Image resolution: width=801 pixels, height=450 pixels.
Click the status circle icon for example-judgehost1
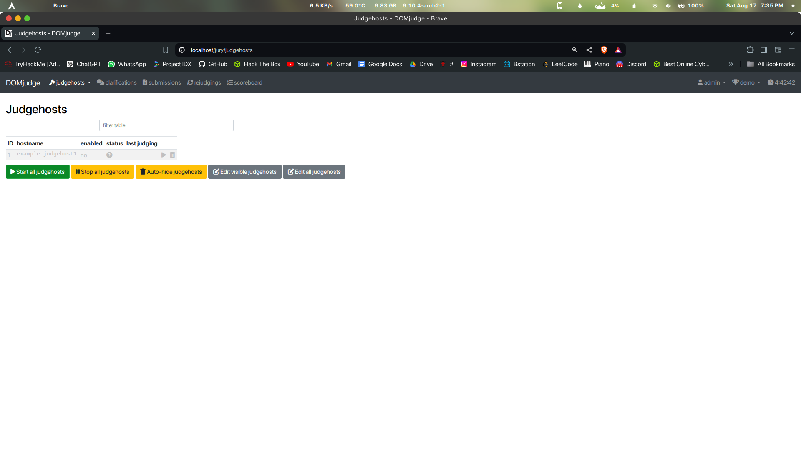point(109,155)
